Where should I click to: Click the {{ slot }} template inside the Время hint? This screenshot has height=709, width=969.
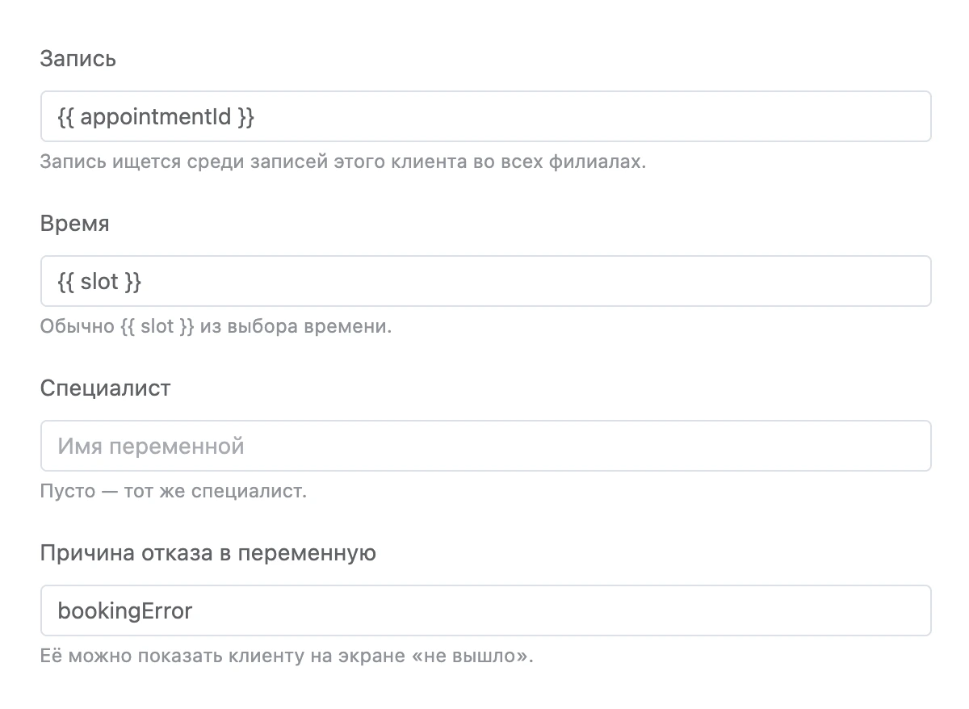coord(157,327)
